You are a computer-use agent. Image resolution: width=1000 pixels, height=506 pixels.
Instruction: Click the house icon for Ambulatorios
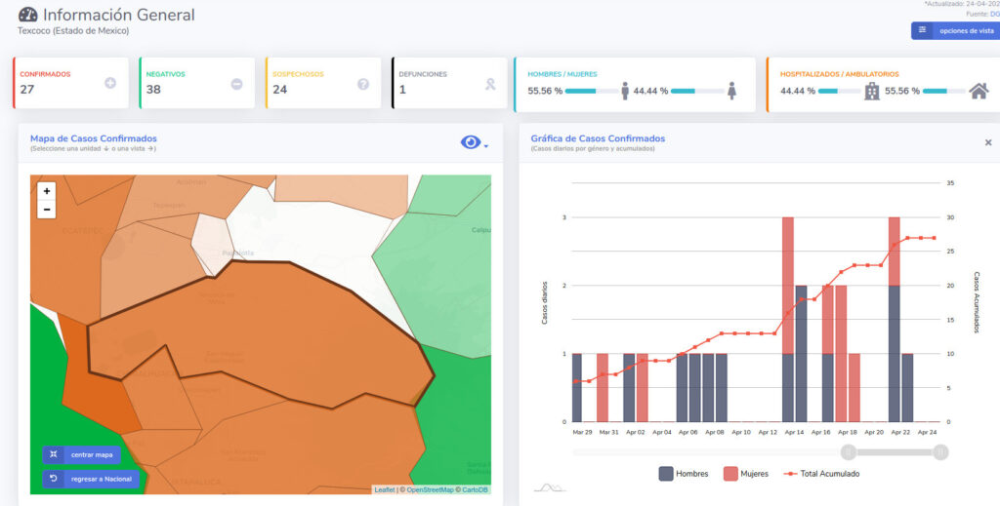(979, 91)
